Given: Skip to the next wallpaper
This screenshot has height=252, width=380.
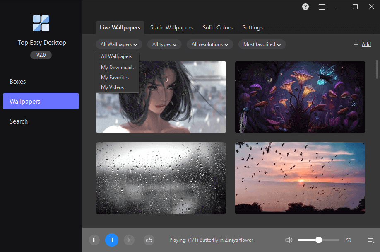Looking at the screenshot, I should tap(129, 240).
